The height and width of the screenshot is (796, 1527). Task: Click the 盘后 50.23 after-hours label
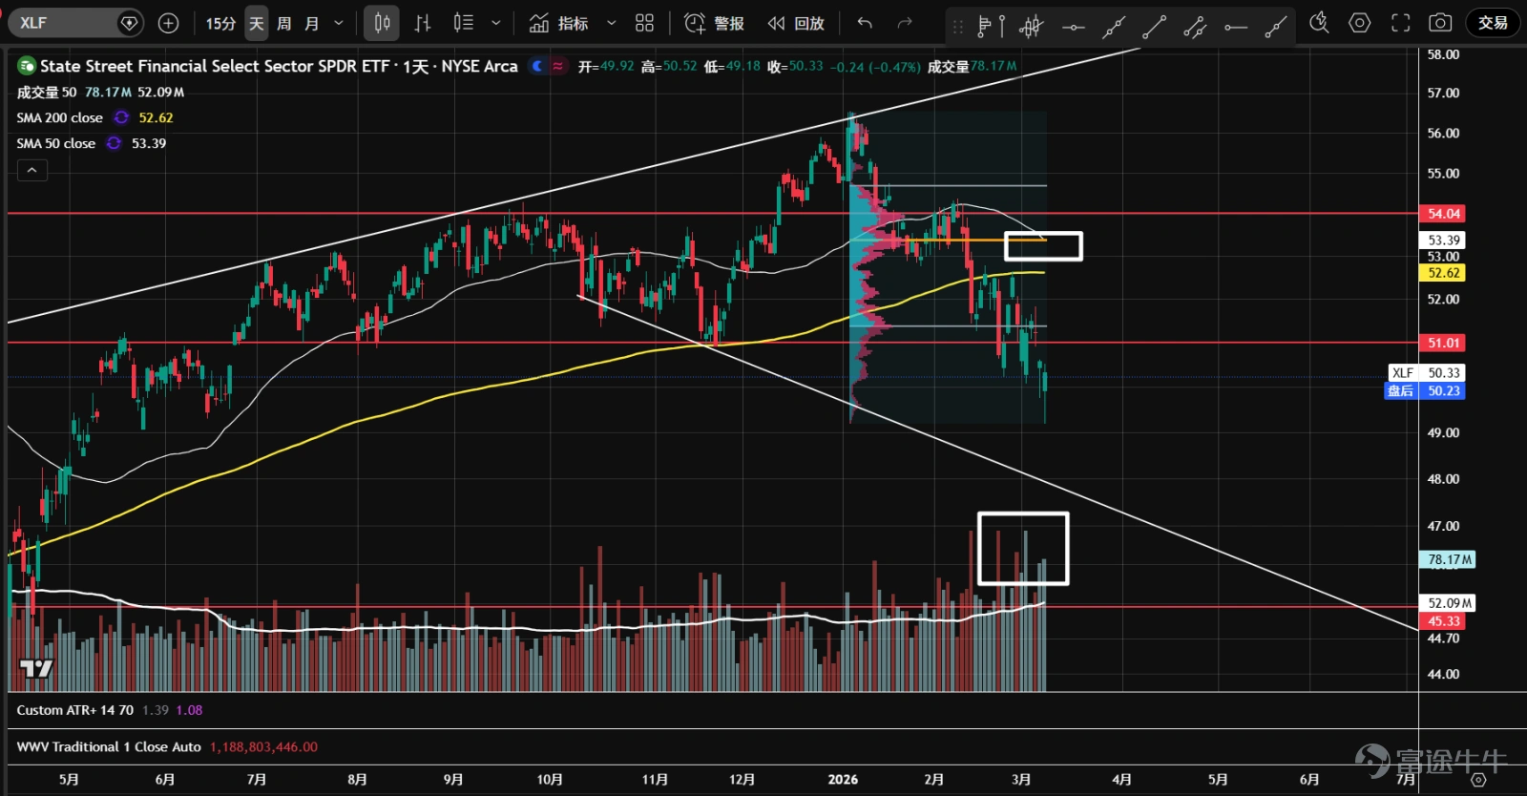(1425, 390)
